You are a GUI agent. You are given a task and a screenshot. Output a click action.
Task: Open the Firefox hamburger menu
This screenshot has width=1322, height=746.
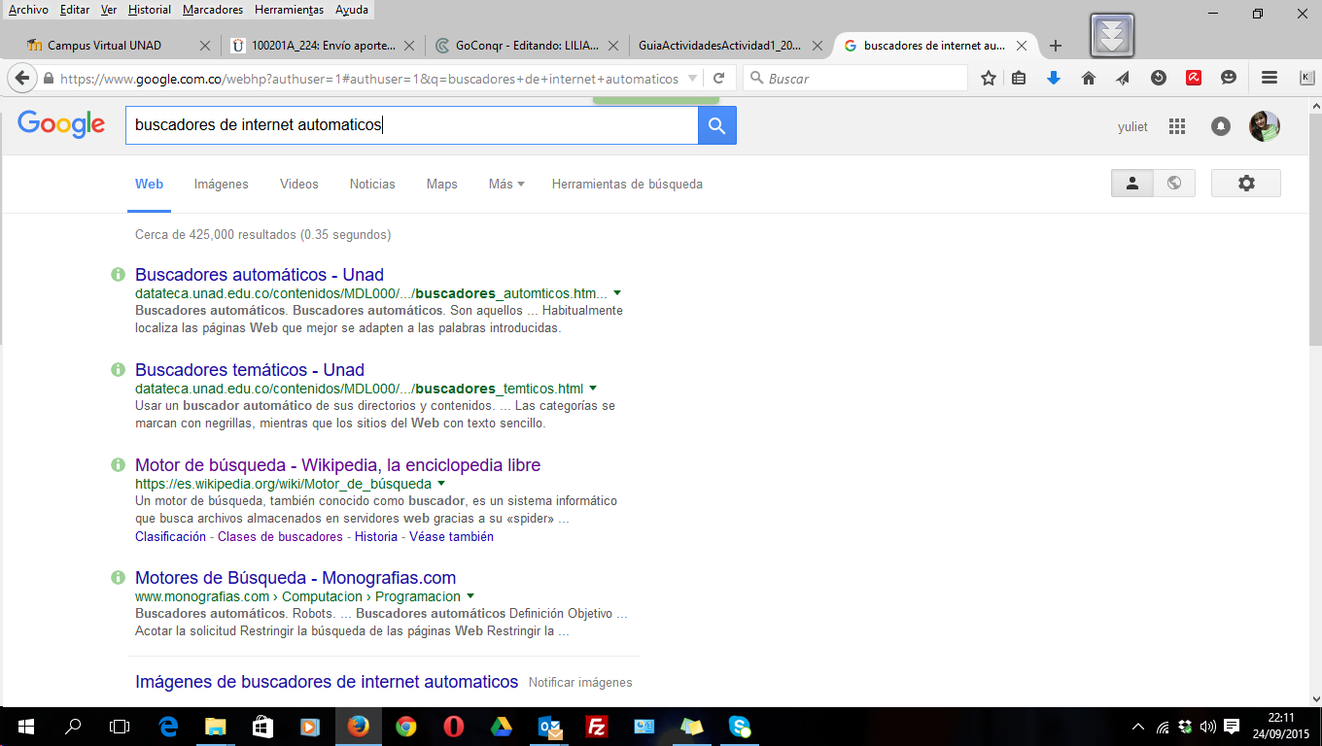coord(1270,79)
